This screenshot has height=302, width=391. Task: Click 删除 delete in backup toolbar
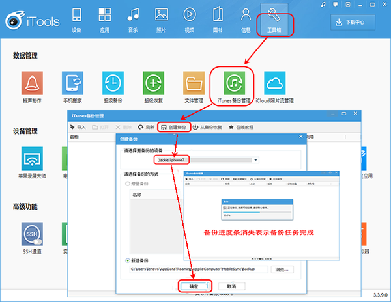coord(123,127)
